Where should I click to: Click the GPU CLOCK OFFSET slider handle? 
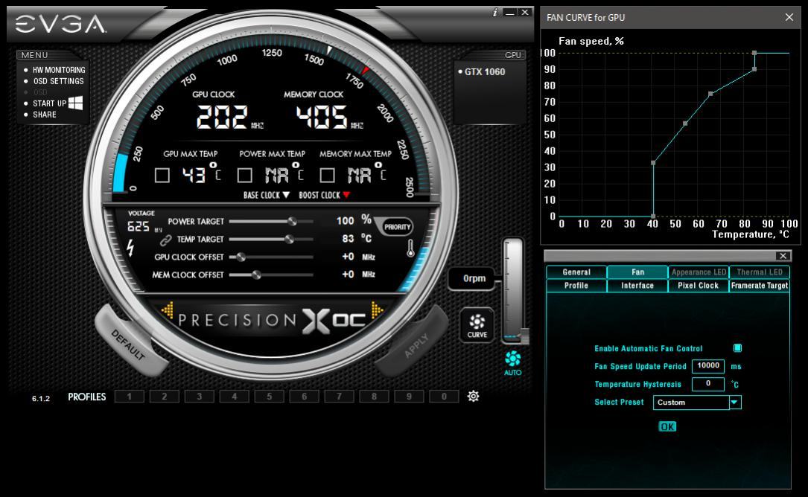[241, 257]
